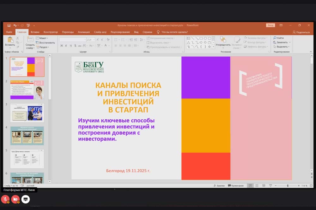Screen dimensions: 316x210
Task: Click the Save icon in quick access toolbar
Action: click(9, 25)
